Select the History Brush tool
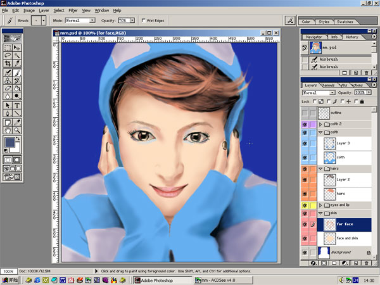Image resolution: width=380 pixels, height=285 pixels. click(x=16, y=80)
